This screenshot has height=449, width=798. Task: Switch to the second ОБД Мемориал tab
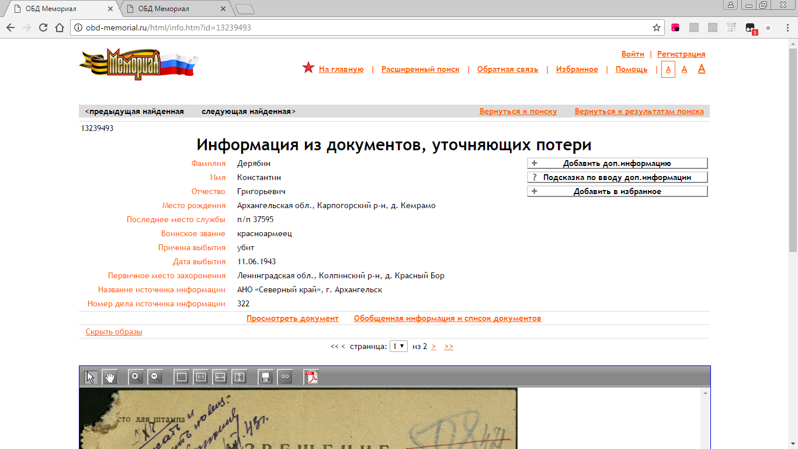(x=175, y=9)
